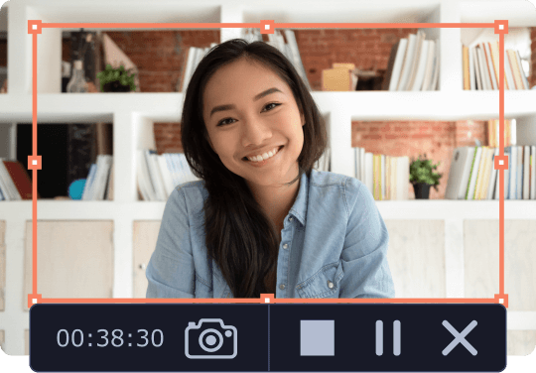
Task: Click the 00:38:30 recording timer
Action: coord(110,338)
